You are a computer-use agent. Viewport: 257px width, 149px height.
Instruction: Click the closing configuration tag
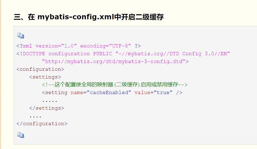pos(42,124)
